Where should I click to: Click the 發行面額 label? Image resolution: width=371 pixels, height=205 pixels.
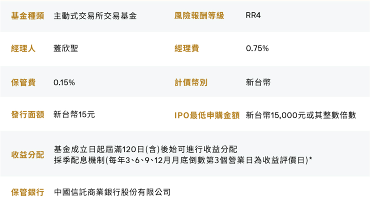[27, 115]
